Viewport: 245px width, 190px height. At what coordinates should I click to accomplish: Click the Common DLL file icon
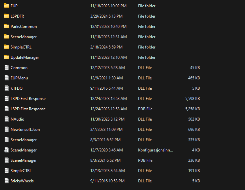click(x=7, y=68)
